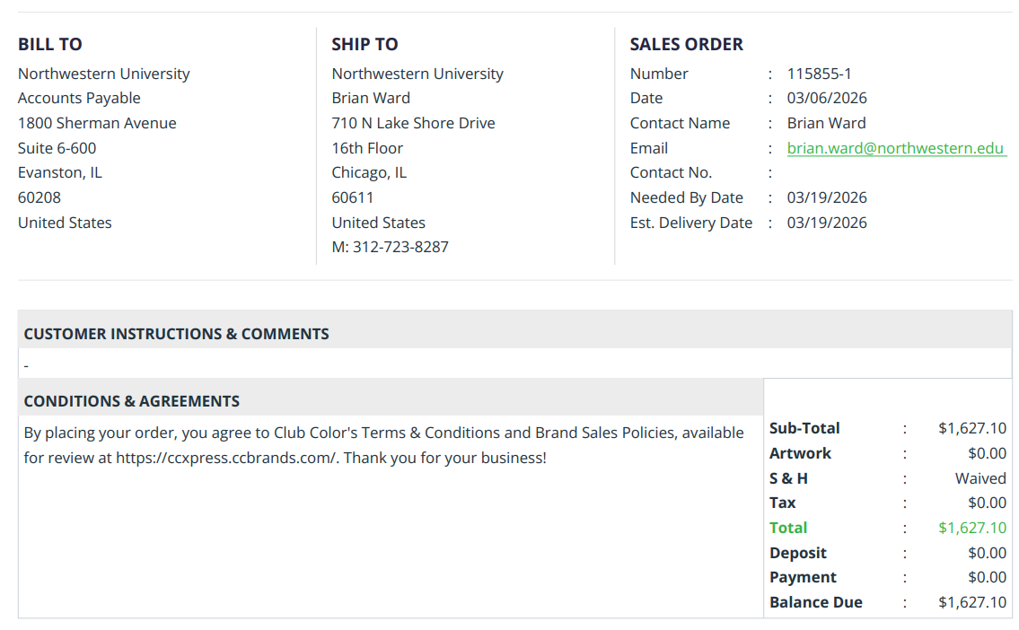Click 1800 Sherman Avenue billing address line
Image resolution: width=1019 pixels, height=630 pixels.
pyautogui.click(x=97, y=124)
